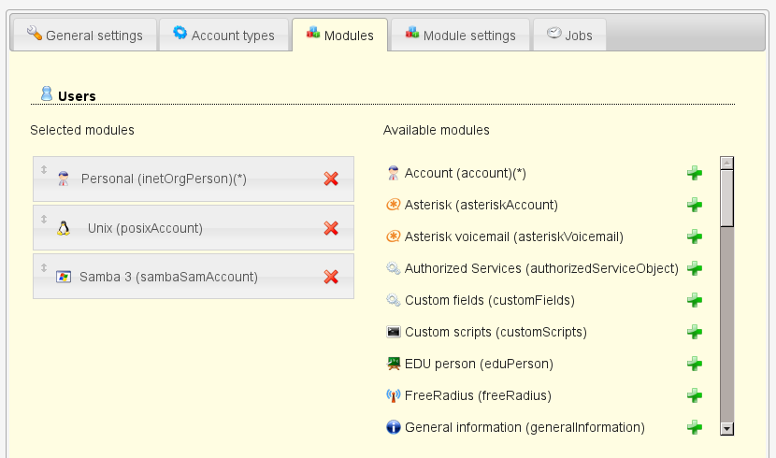The height and width of the screenshot is (458, 776).
Task: Add the Custom fields module
Action: (x=695, y=300)
